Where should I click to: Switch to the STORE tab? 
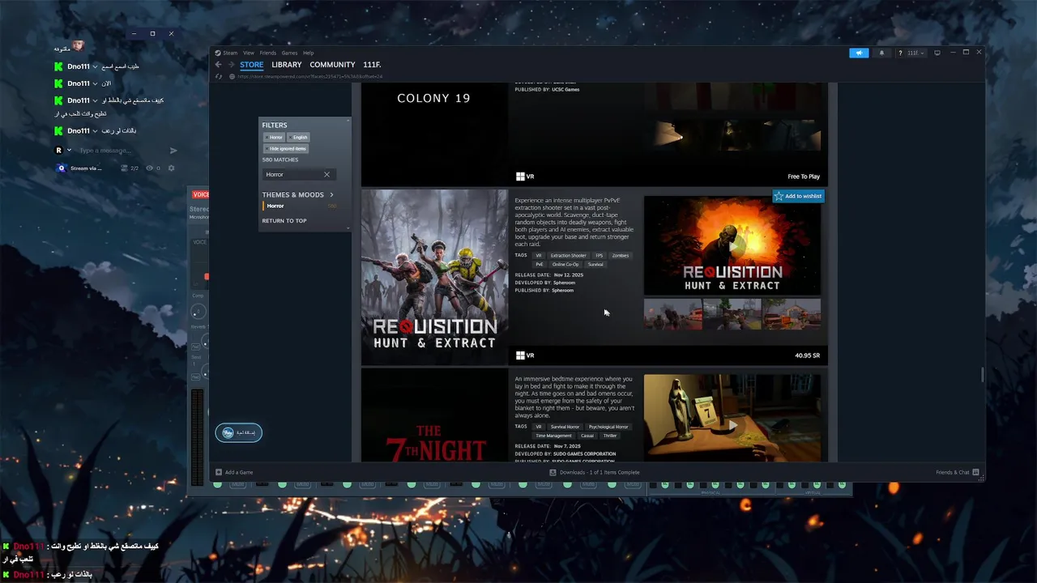tap(251, 65)
